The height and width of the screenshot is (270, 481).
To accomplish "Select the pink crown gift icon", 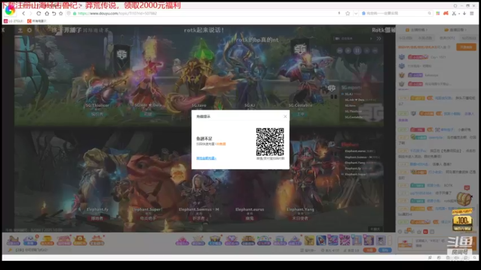I will click(x=182, y=241).
